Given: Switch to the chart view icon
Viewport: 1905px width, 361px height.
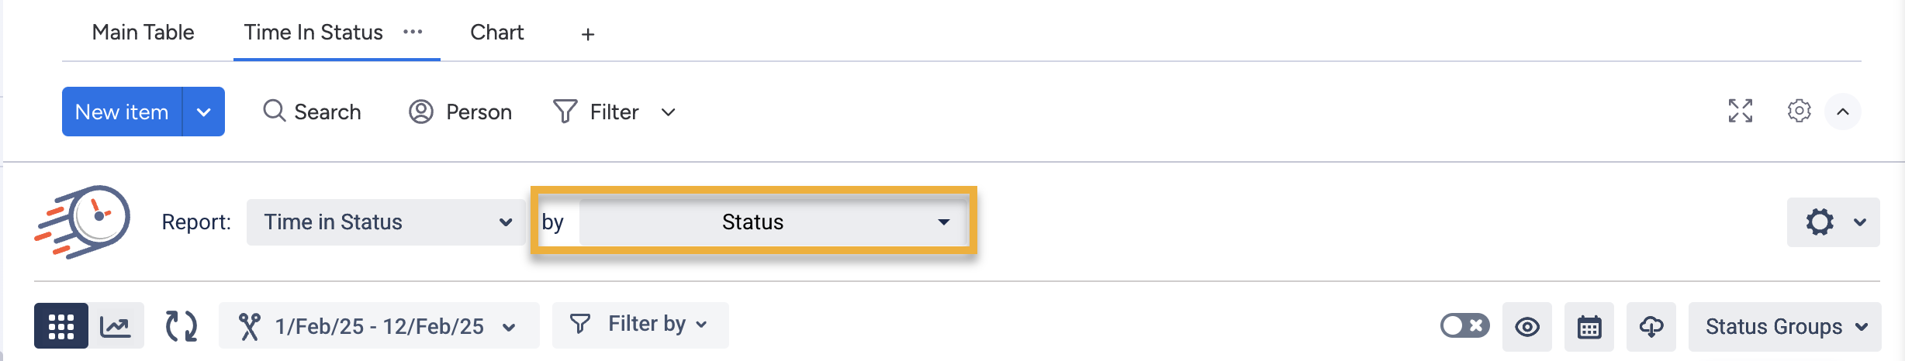Looking at the screenshot, I should (116, 326).
